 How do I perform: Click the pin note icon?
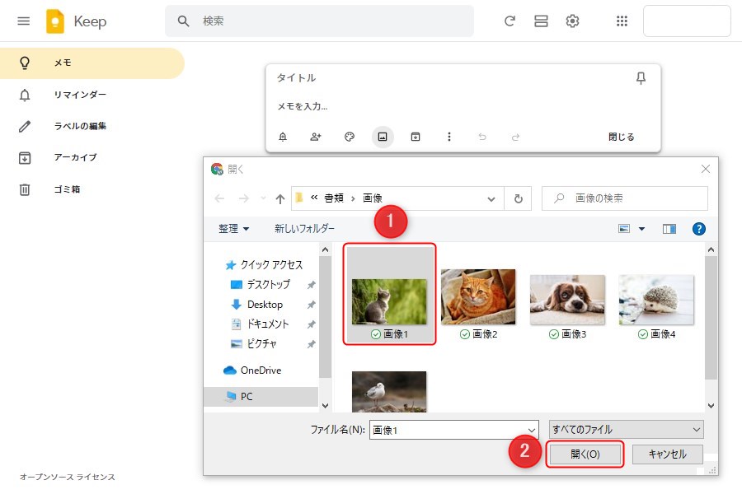coord(641,78)
